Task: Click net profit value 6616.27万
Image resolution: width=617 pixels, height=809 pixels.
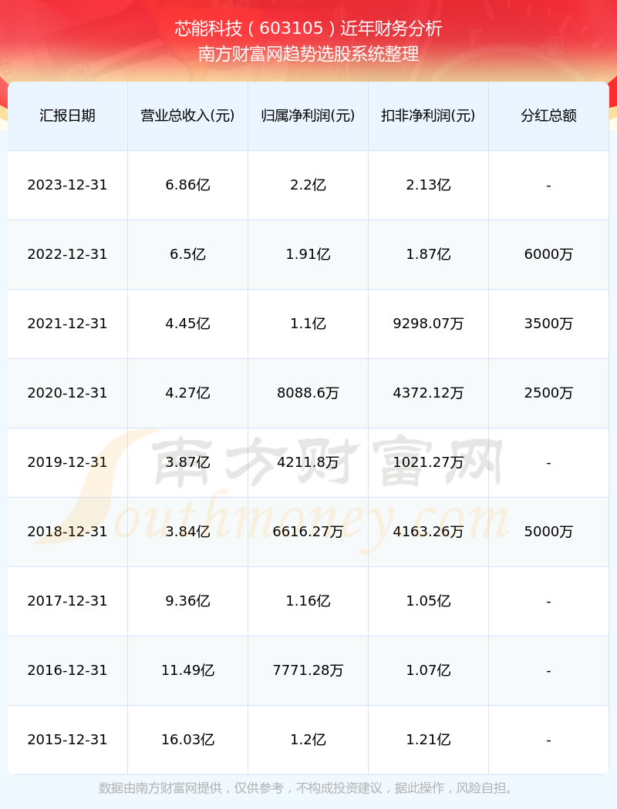Action: pos(308,532)
